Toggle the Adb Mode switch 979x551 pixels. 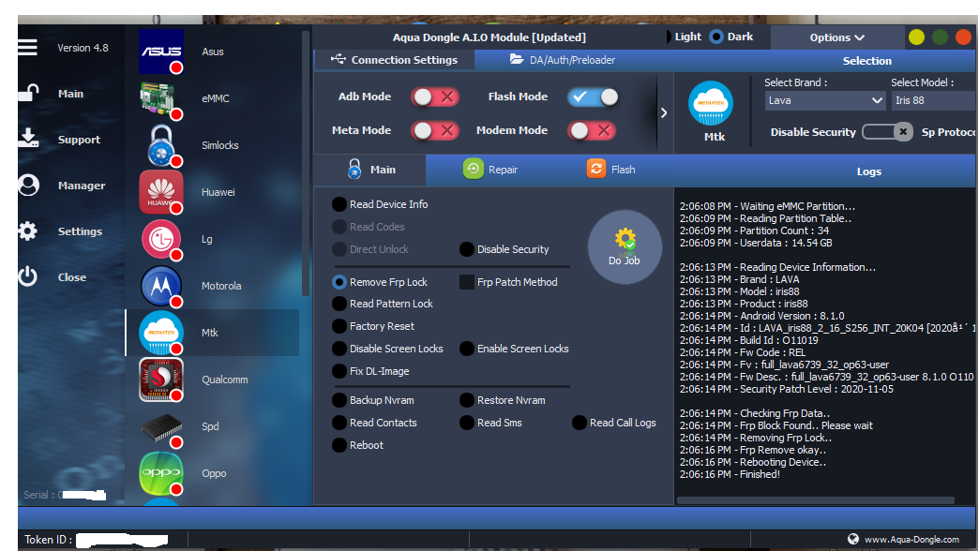coord(435,97)
